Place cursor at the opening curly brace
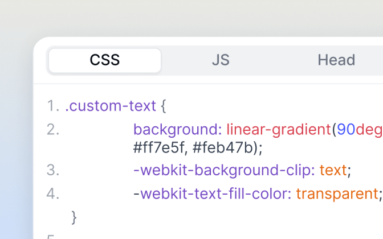The width and height of the screenshot is (383, 239). [164, 106]
